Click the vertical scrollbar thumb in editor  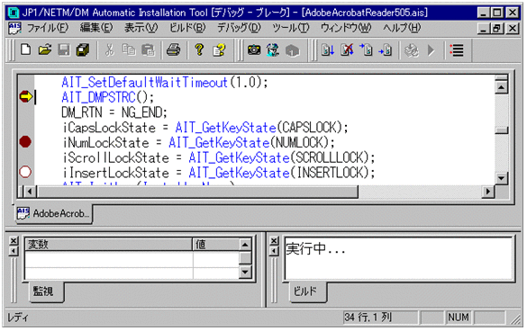pos(501,130)
